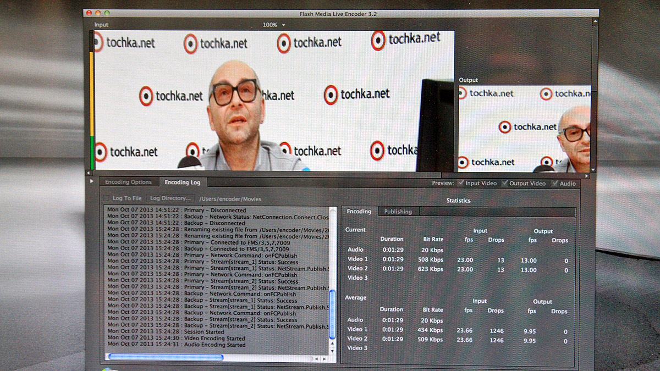Uncheck the Audio preview checkbox
The height and width of the screenshot is (371, 660).
point(555,184)
